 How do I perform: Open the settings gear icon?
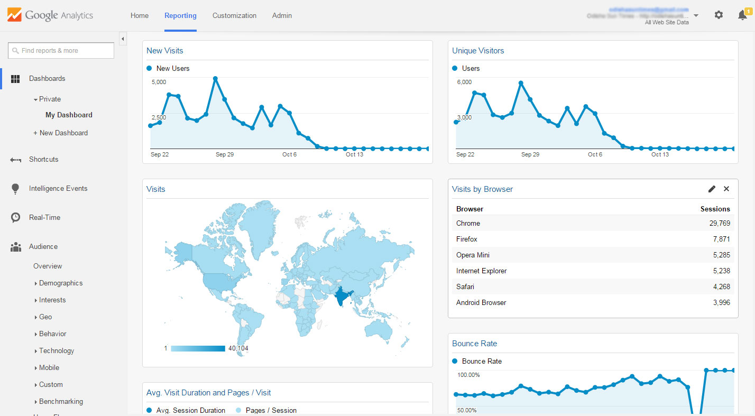[719, 15]
